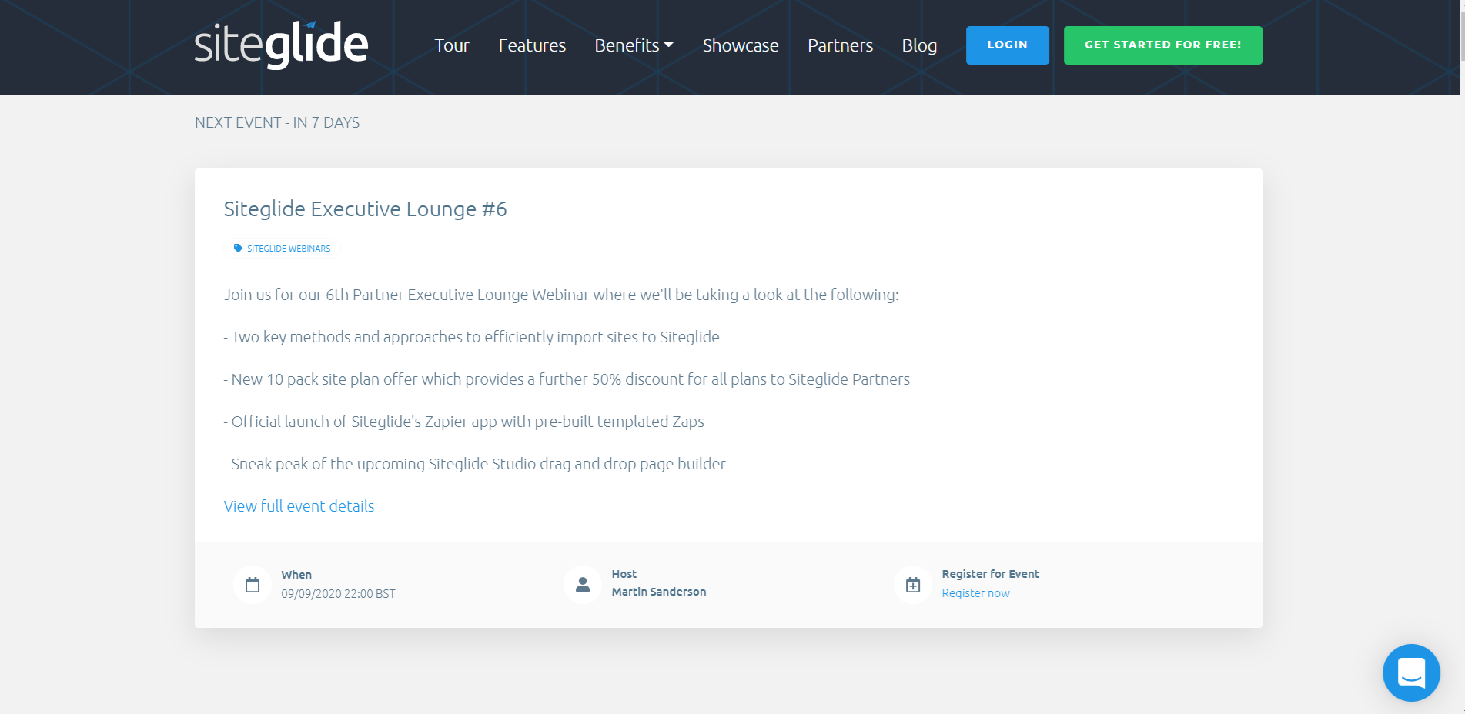The width and height of the screenshot is (1465, 714).
Task: Click the Register now link
Action: (975, 593)
